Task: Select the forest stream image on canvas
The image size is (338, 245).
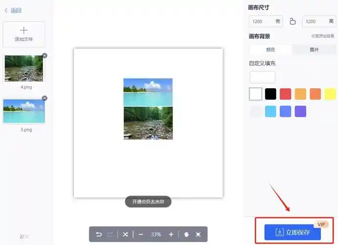Action: click(148, 123)
